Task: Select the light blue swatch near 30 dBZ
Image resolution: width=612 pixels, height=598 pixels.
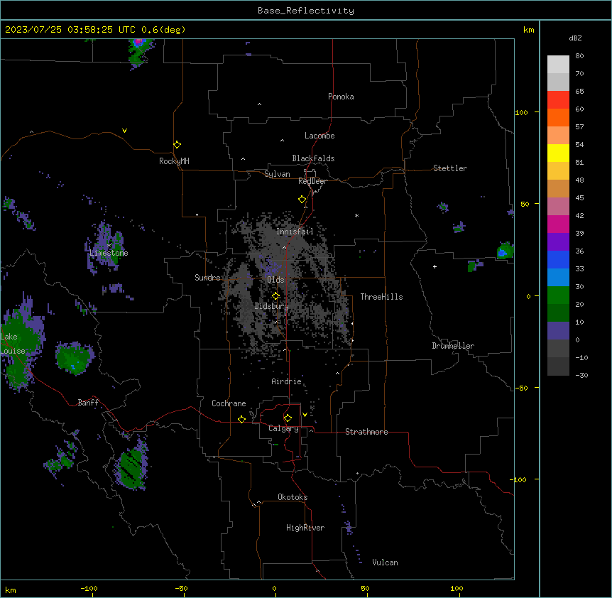Action: click(558, 278)
